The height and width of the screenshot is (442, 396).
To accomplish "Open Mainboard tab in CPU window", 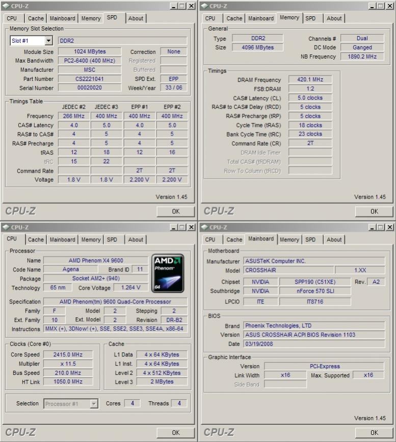I will click(62, 240).
